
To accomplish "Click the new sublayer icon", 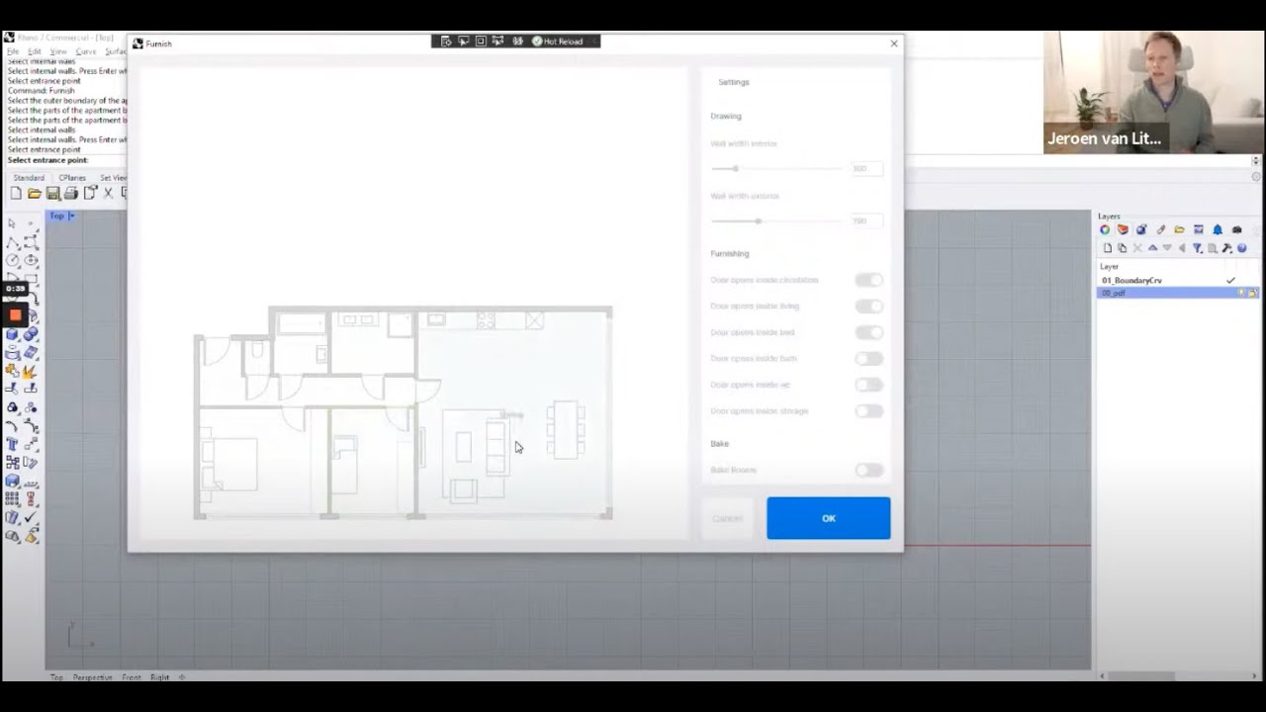I will coord(1123,248).
